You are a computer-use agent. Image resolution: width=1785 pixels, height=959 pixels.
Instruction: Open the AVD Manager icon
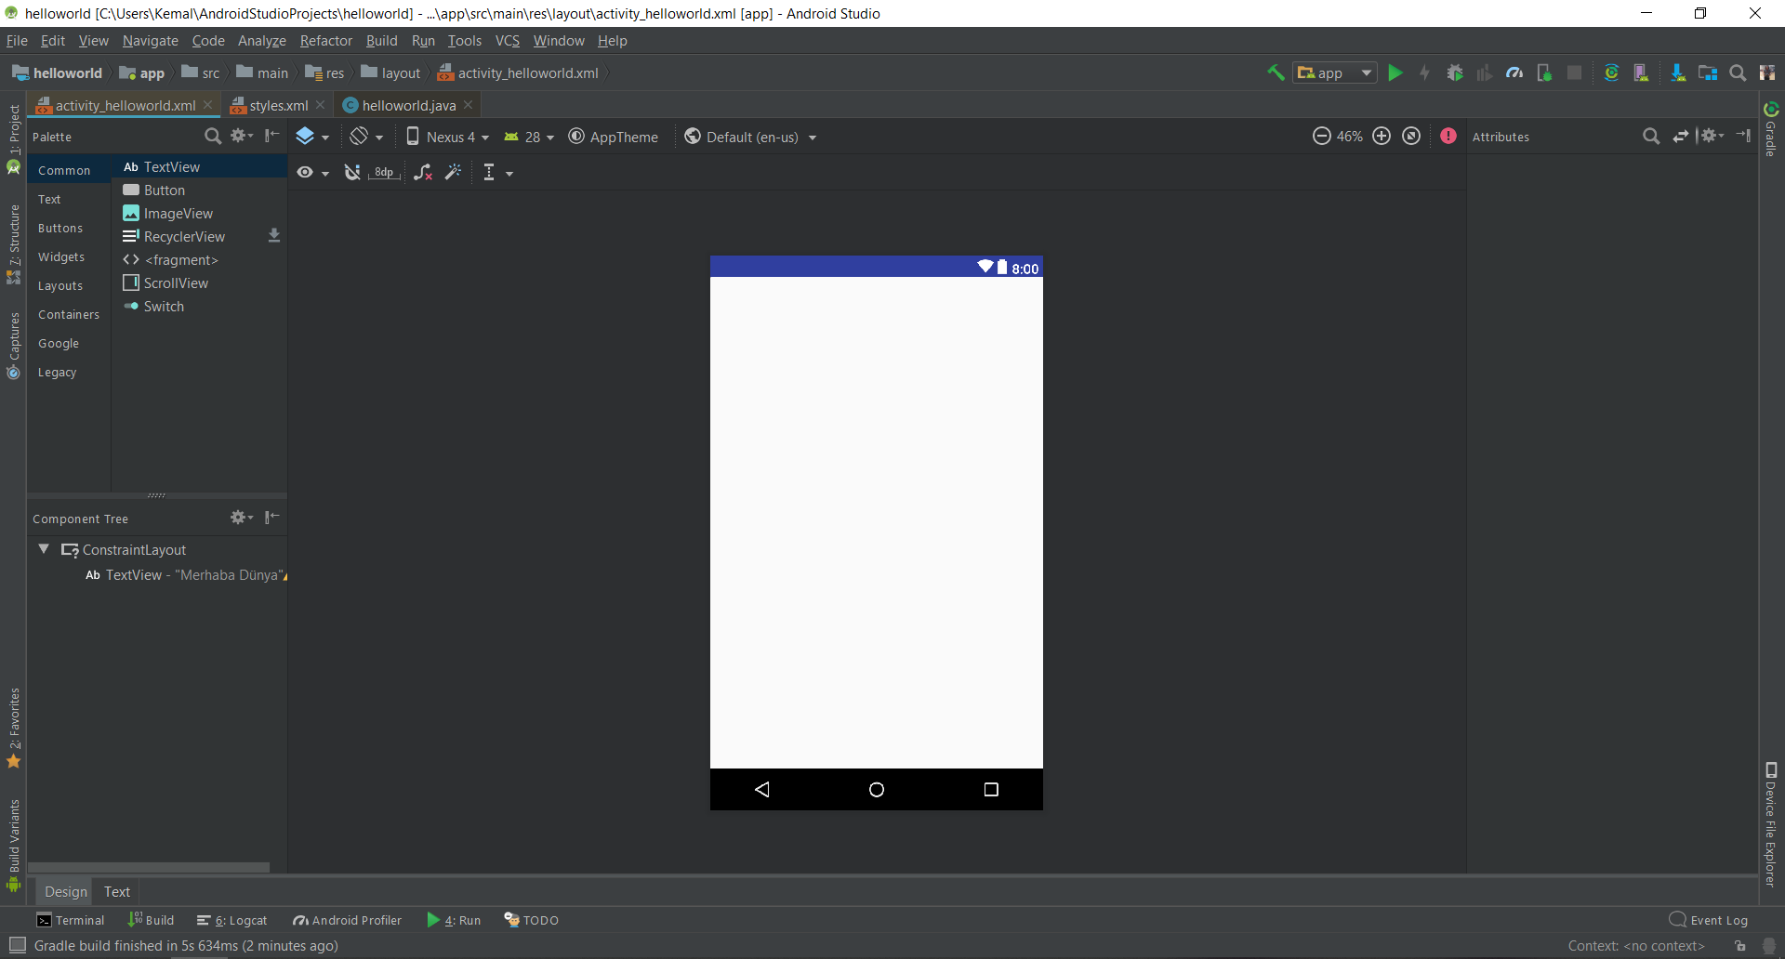tap(1641, 72)
